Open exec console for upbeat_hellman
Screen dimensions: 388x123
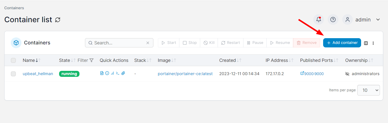coord(118,73)
